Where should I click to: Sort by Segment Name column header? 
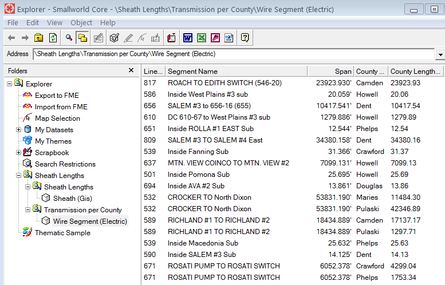click(x=237, y=72)
